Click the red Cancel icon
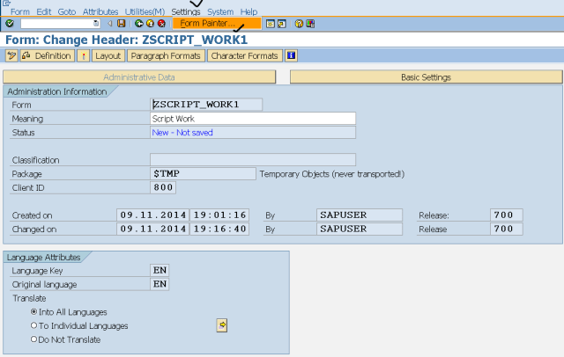 coord(161,24)
